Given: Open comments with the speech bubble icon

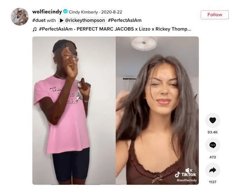Looking at the screenshot, I should [213, 145].
